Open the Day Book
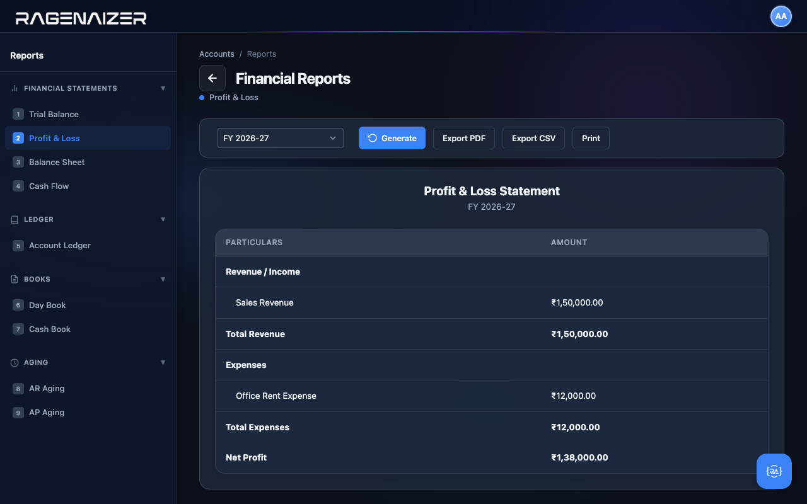 point(88,305)
